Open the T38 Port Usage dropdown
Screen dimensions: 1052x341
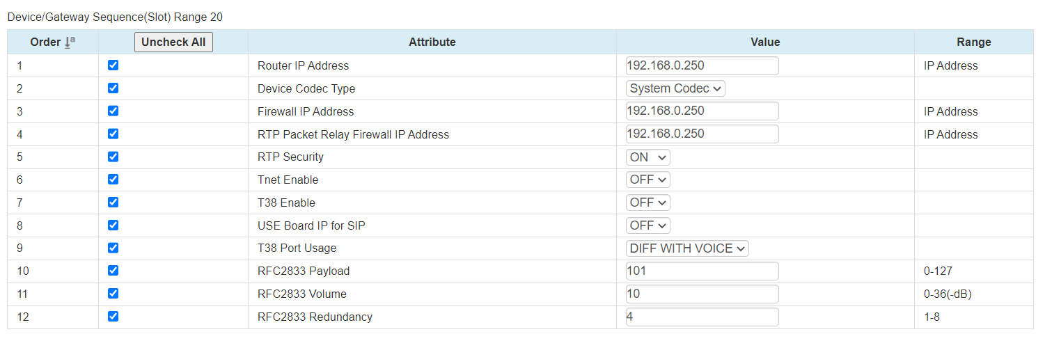(x=686, y=248)
